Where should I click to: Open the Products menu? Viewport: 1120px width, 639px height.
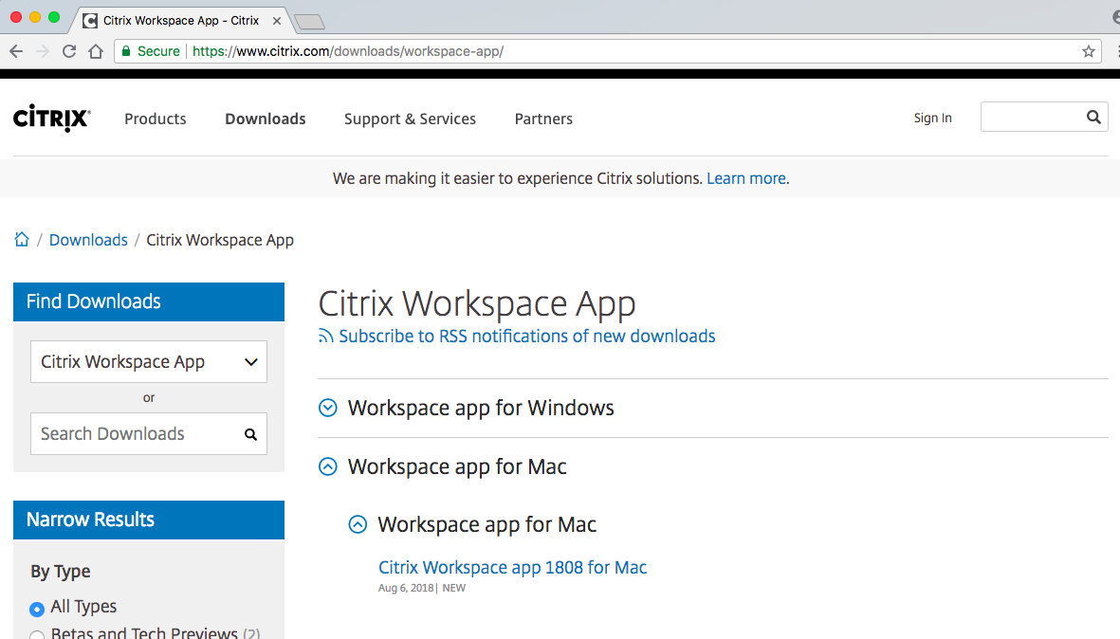(155, 119)
